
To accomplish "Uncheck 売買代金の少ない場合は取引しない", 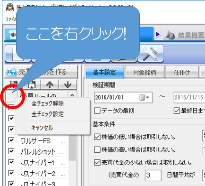I will [97, 162].
